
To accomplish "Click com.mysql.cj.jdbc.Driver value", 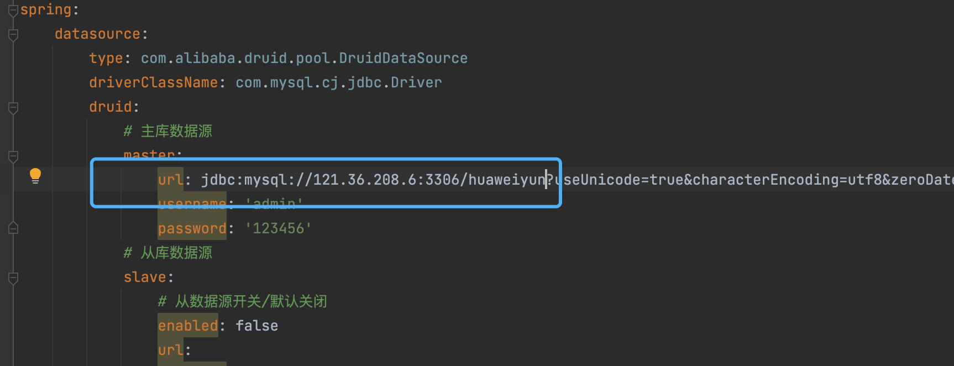I will point(339,82).
